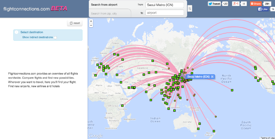The image size is (275, 139).
Task: Select the green airport marker in Turkey
Action: (x=117, y=75)
